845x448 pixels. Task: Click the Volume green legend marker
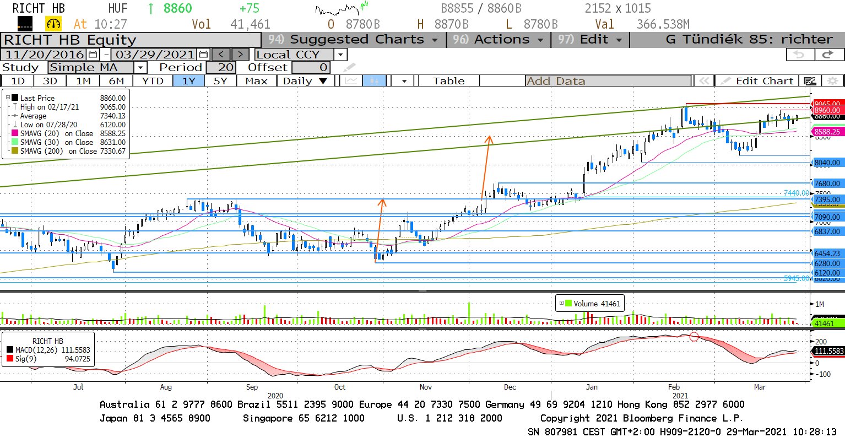pyautogui.click(x=568, y=304)
